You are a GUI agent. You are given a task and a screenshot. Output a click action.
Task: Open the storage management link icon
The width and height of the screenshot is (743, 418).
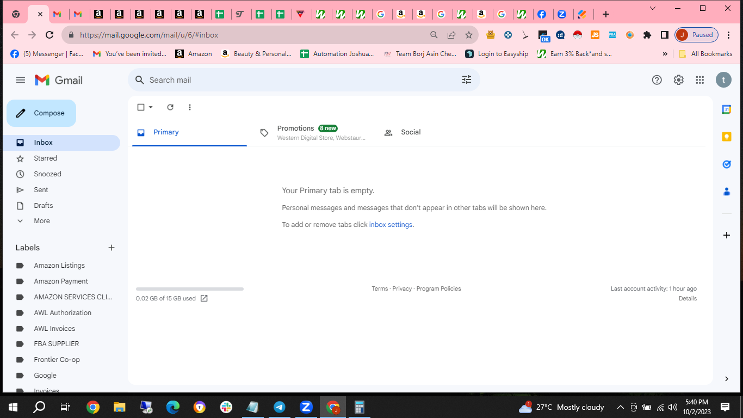coord(204,298)
